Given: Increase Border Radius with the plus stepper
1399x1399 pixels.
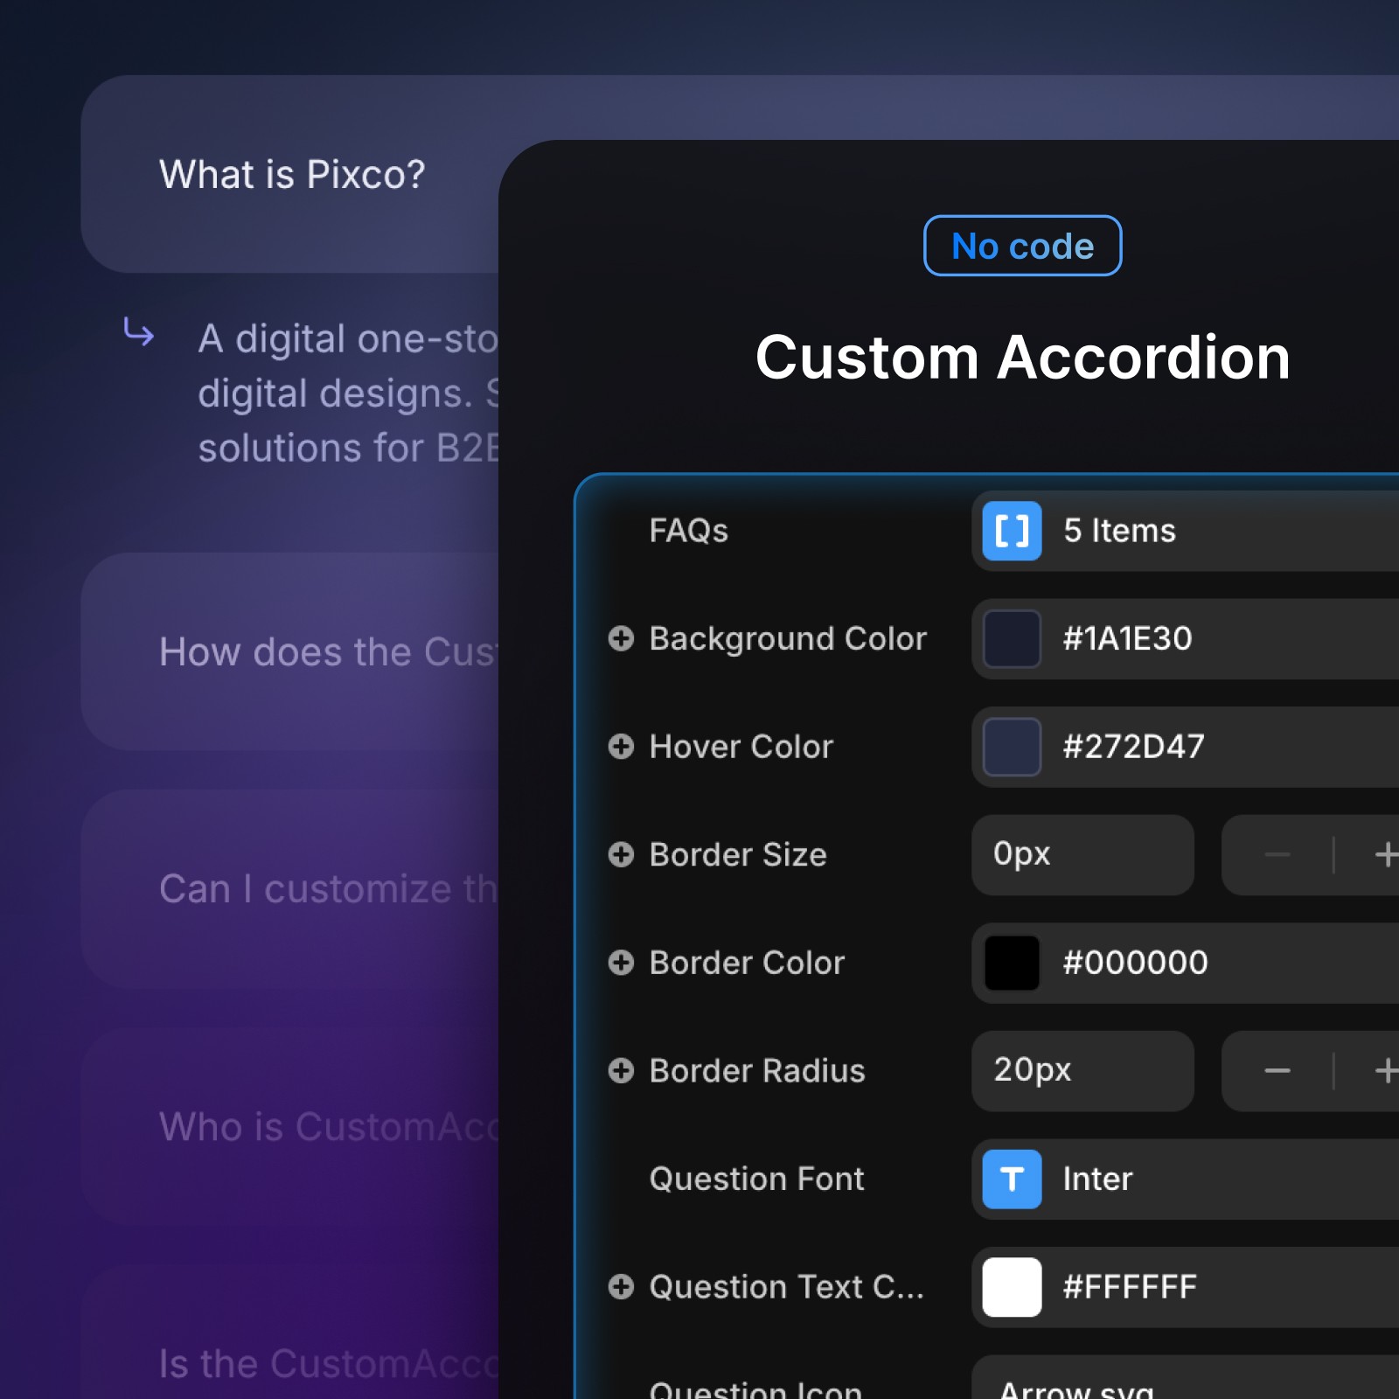Looking at the screenshot, I should 1385,1071.
